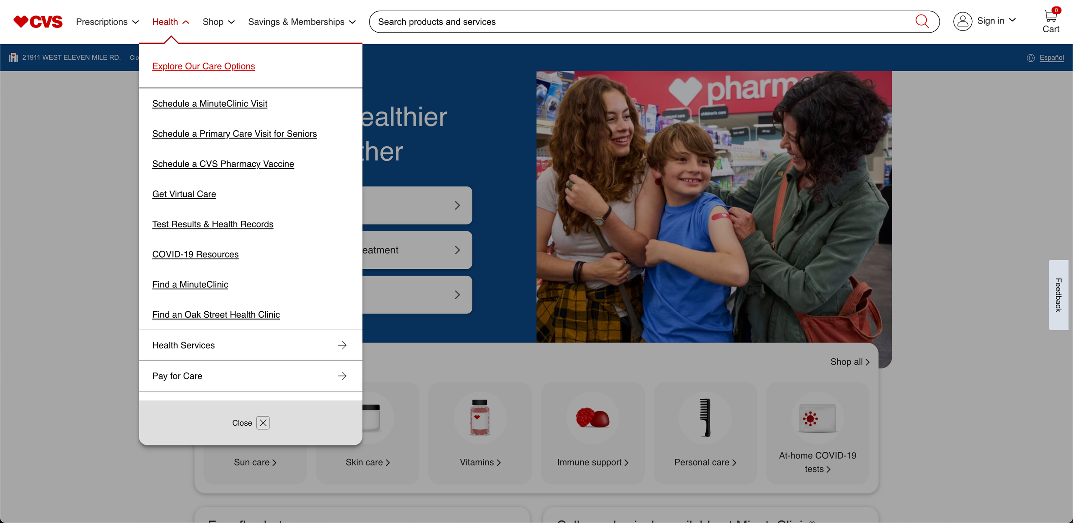Open Find an Oak Street Health Clinic
1073x523 pixels.
[216, 315]
